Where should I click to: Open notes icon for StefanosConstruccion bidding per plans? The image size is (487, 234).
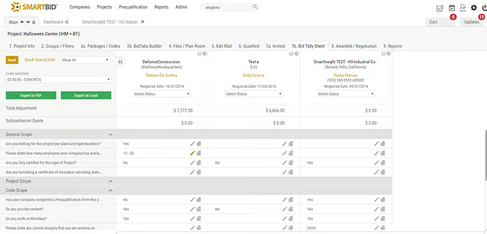[199, 144]
